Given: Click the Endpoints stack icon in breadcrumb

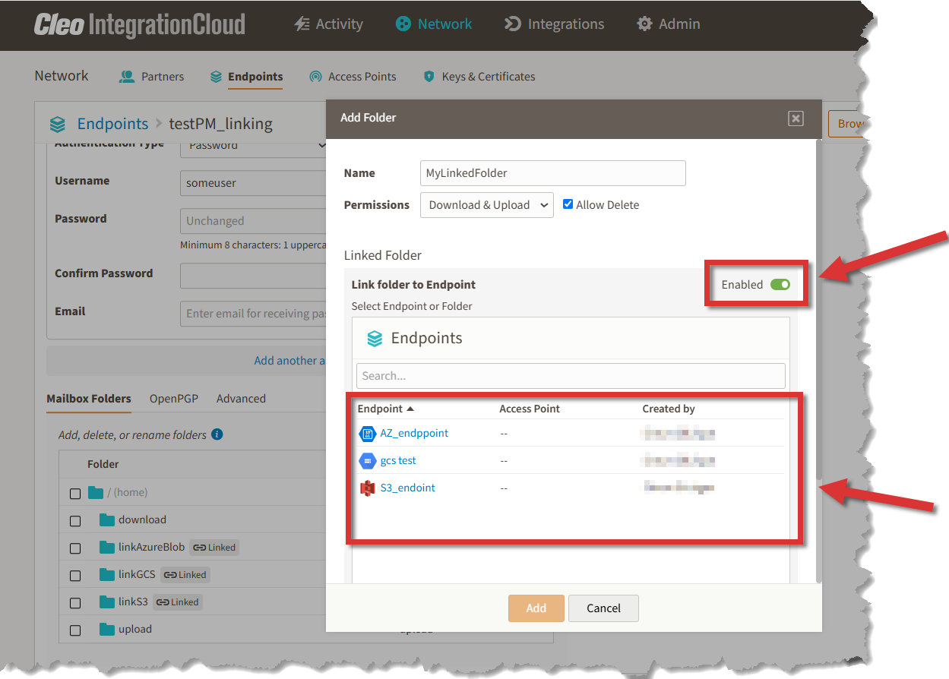Looking at the screenshot, I should pyautogui.click(x=58, y=124).
